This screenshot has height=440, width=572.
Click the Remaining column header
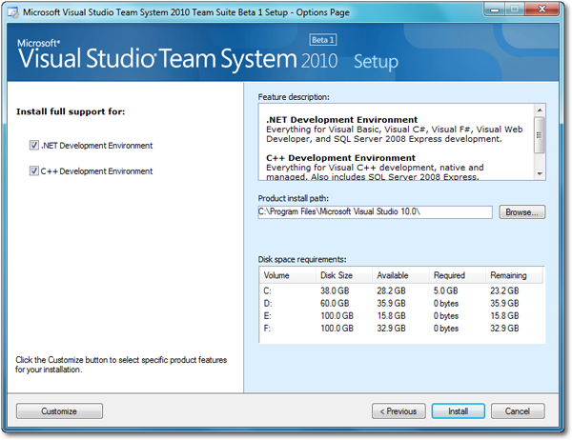point(515,275)
